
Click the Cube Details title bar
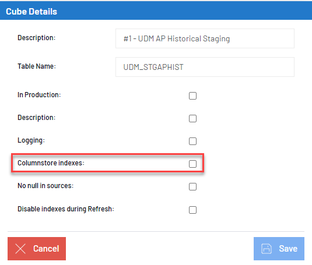pos(156,11)
